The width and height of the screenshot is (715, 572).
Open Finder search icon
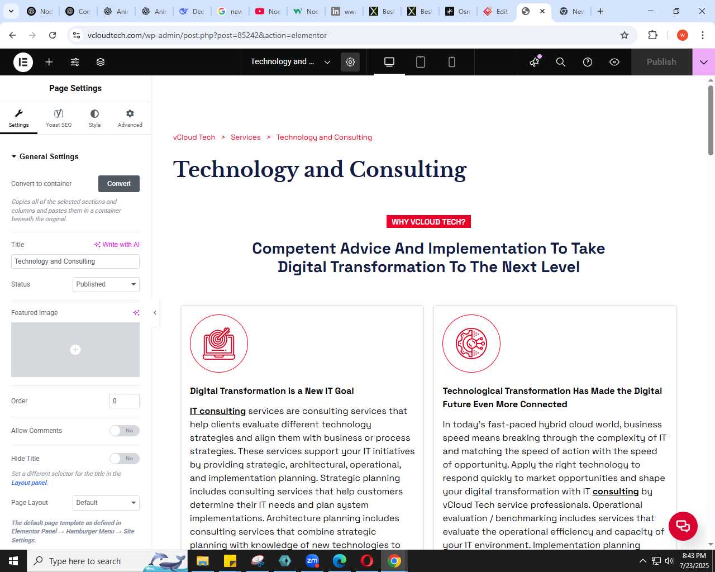561,62
